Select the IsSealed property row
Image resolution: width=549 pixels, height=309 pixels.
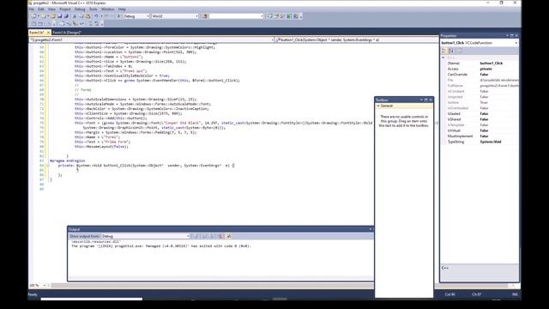pos(480,114)
